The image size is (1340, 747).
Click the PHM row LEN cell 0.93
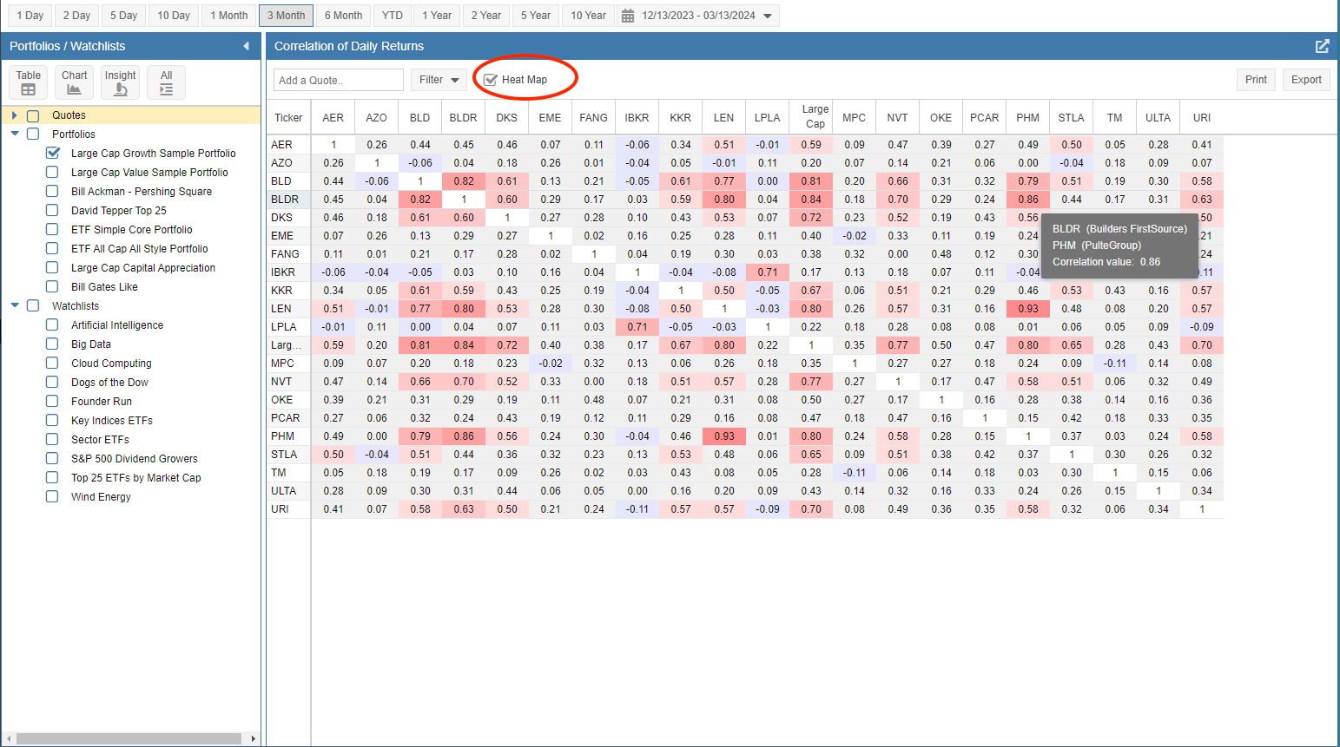coord(724,436)
